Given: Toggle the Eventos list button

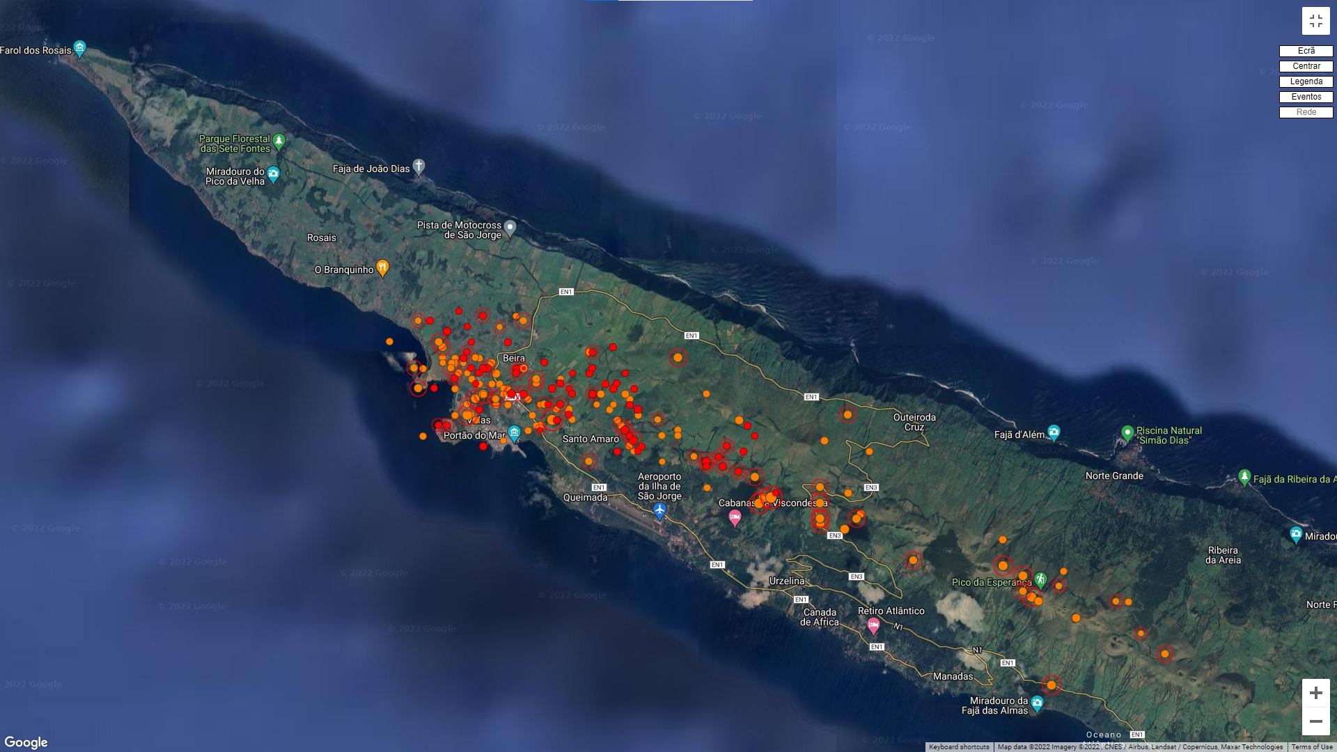Looking at the screenshot, I should [x=1306, y=97].
